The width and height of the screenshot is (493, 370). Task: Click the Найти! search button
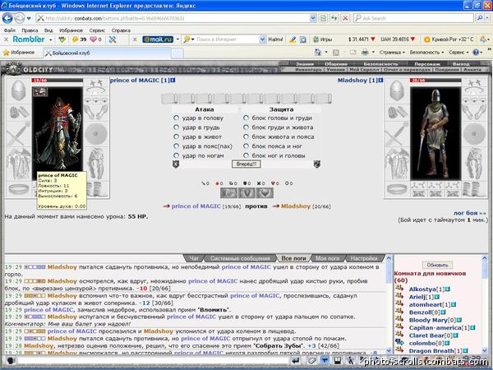275,39
